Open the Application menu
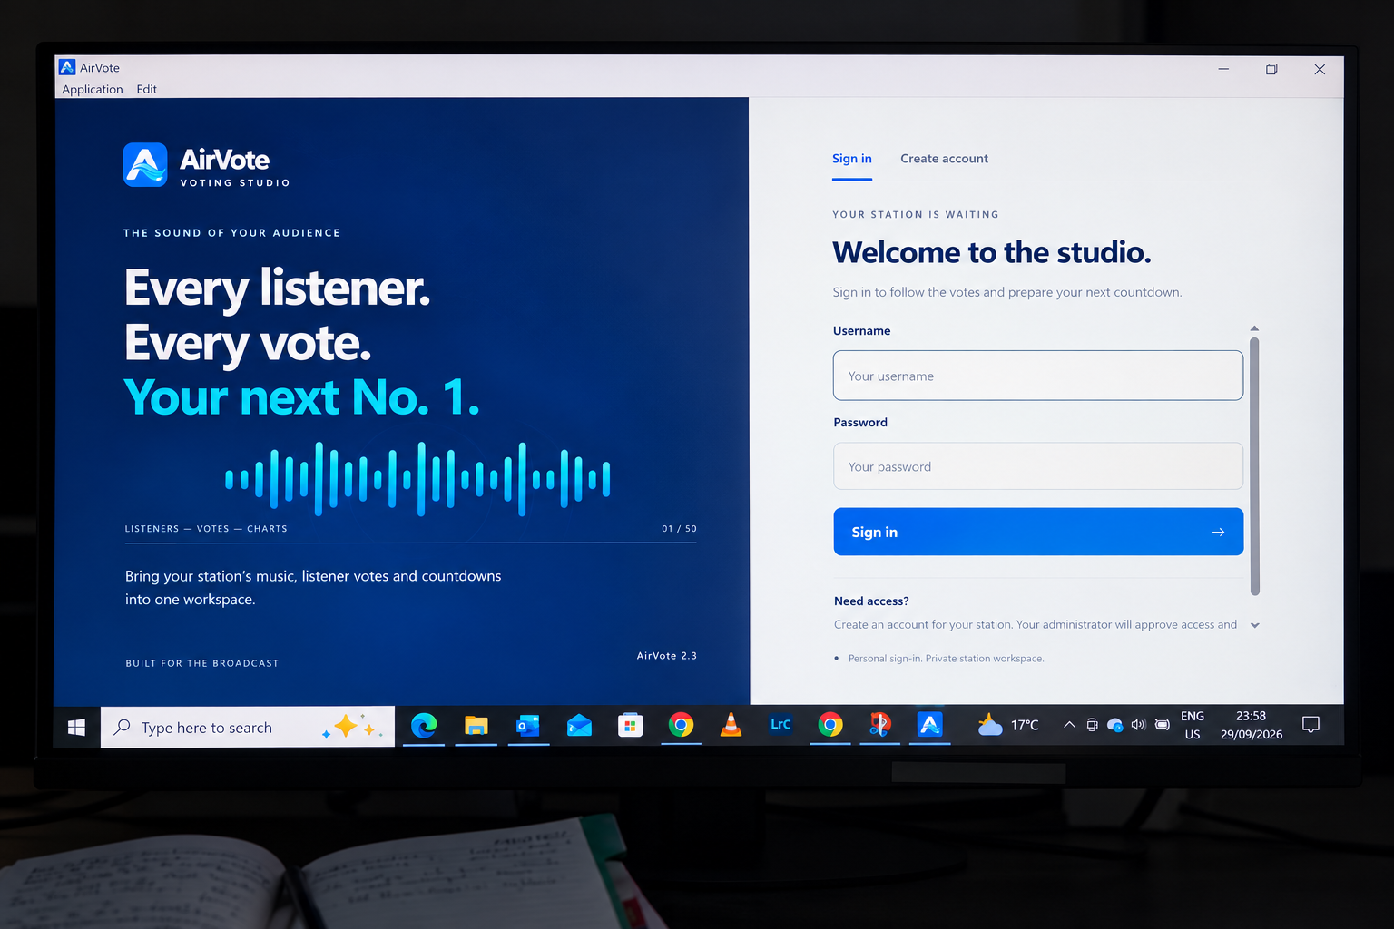 (93, 89)
